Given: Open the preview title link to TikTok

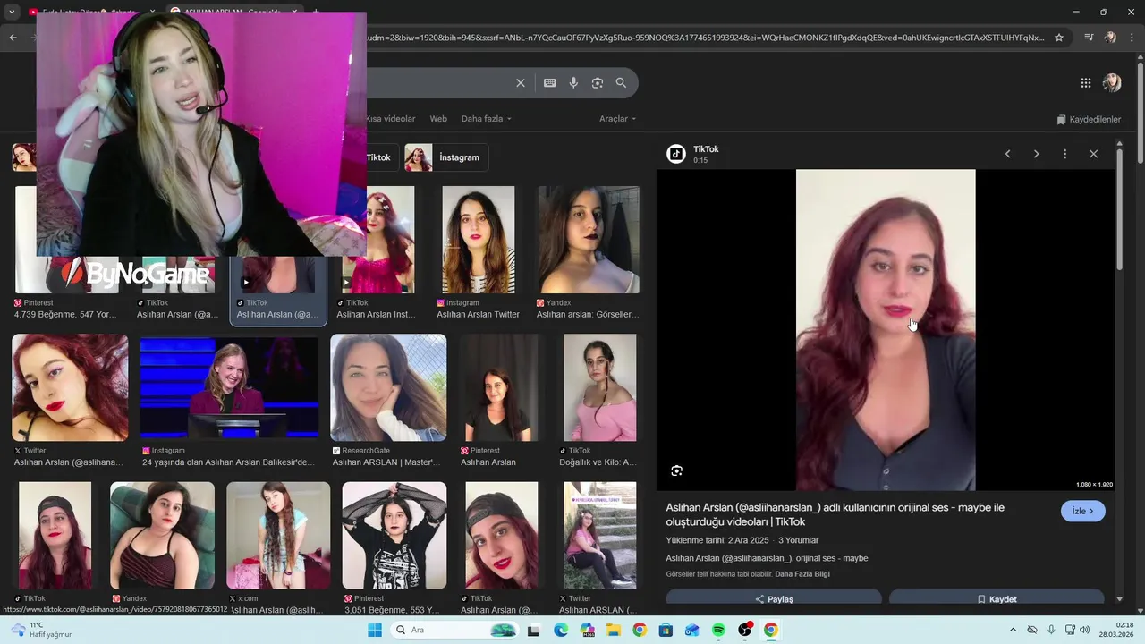Looking at the screenshot, I should [x=835, y=514].
